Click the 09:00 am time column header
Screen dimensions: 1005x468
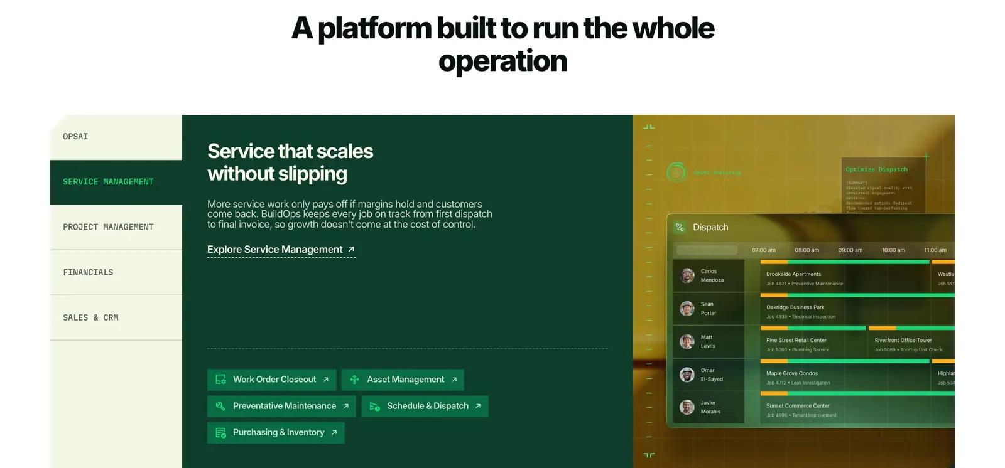(850, 250)
